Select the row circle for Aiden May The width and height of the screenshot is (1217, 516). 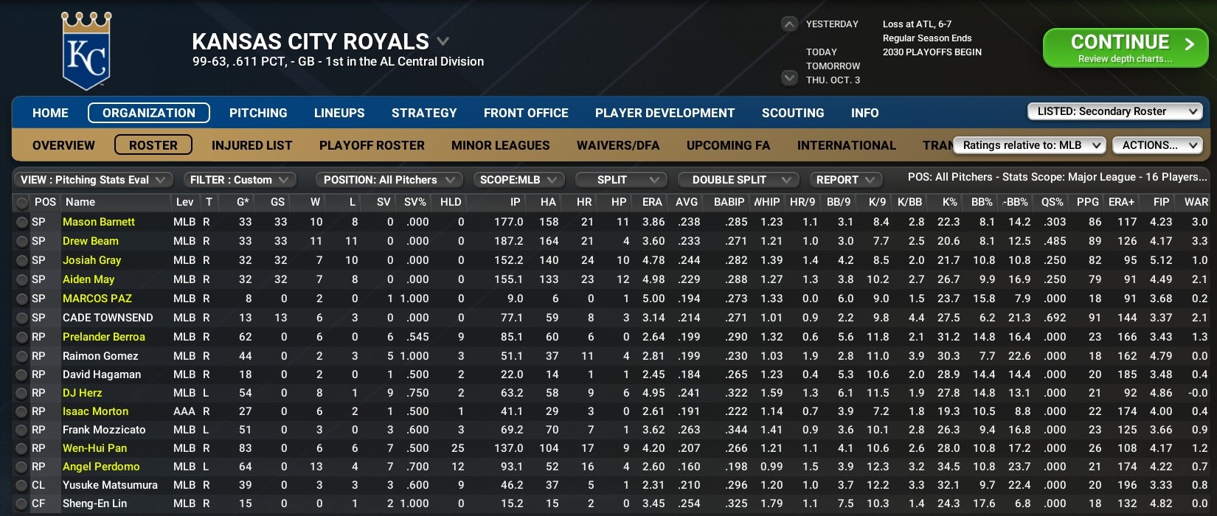point(21,279)
